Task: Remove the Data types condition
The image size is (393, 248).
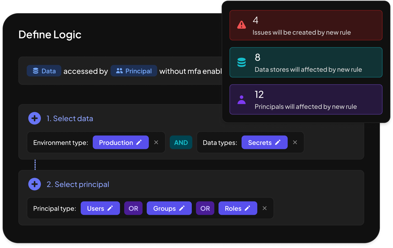Action: pyautogui.click(x=295, y=142)
